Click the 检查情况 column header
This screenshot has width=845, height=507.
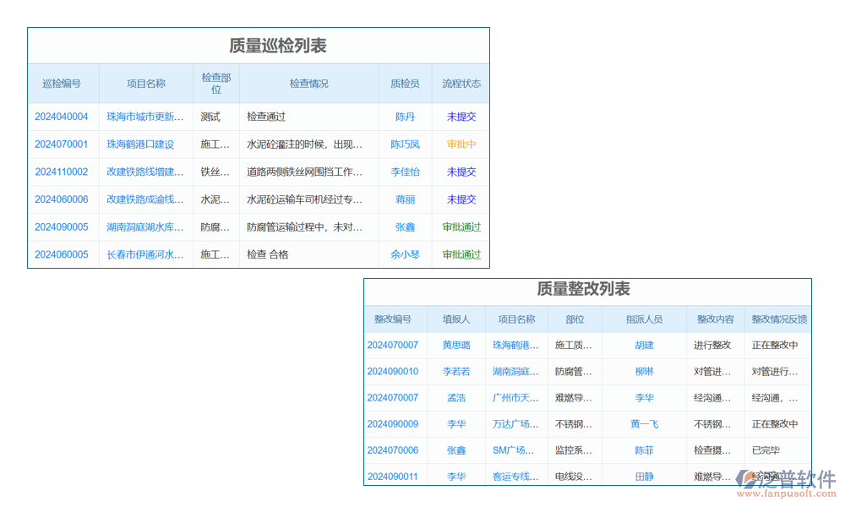[x=308, y=84]
